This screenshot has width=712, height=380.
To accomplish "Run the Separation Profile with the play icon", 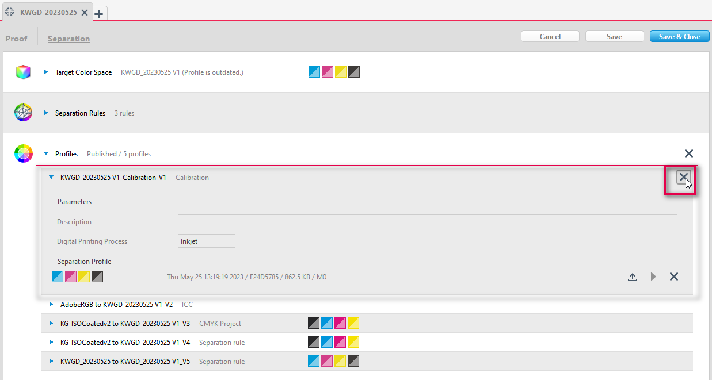I will 653,277.
